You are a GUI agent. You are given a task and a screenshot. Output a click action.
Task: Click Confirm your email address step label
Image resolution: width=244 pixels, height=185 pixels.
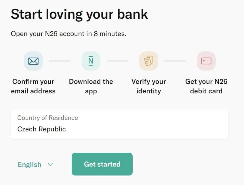[x=33, y=86]
